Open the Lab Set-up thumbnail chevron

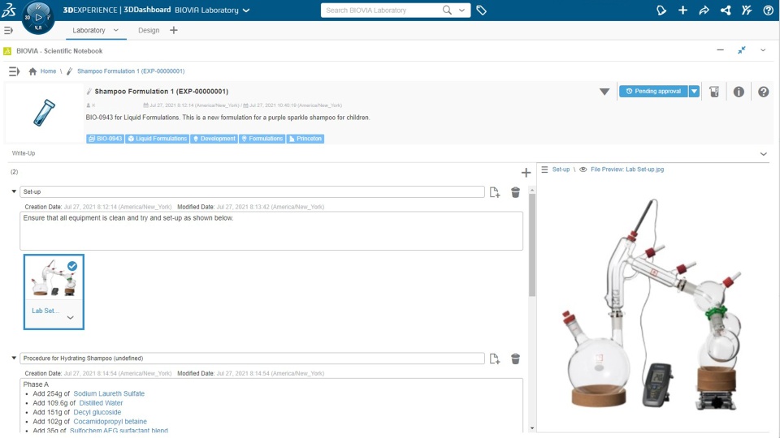tap(70, 317)
